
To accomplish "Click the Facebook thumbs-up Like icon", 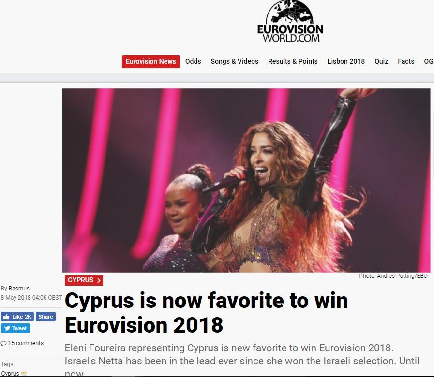I will (x=7, y=317).
